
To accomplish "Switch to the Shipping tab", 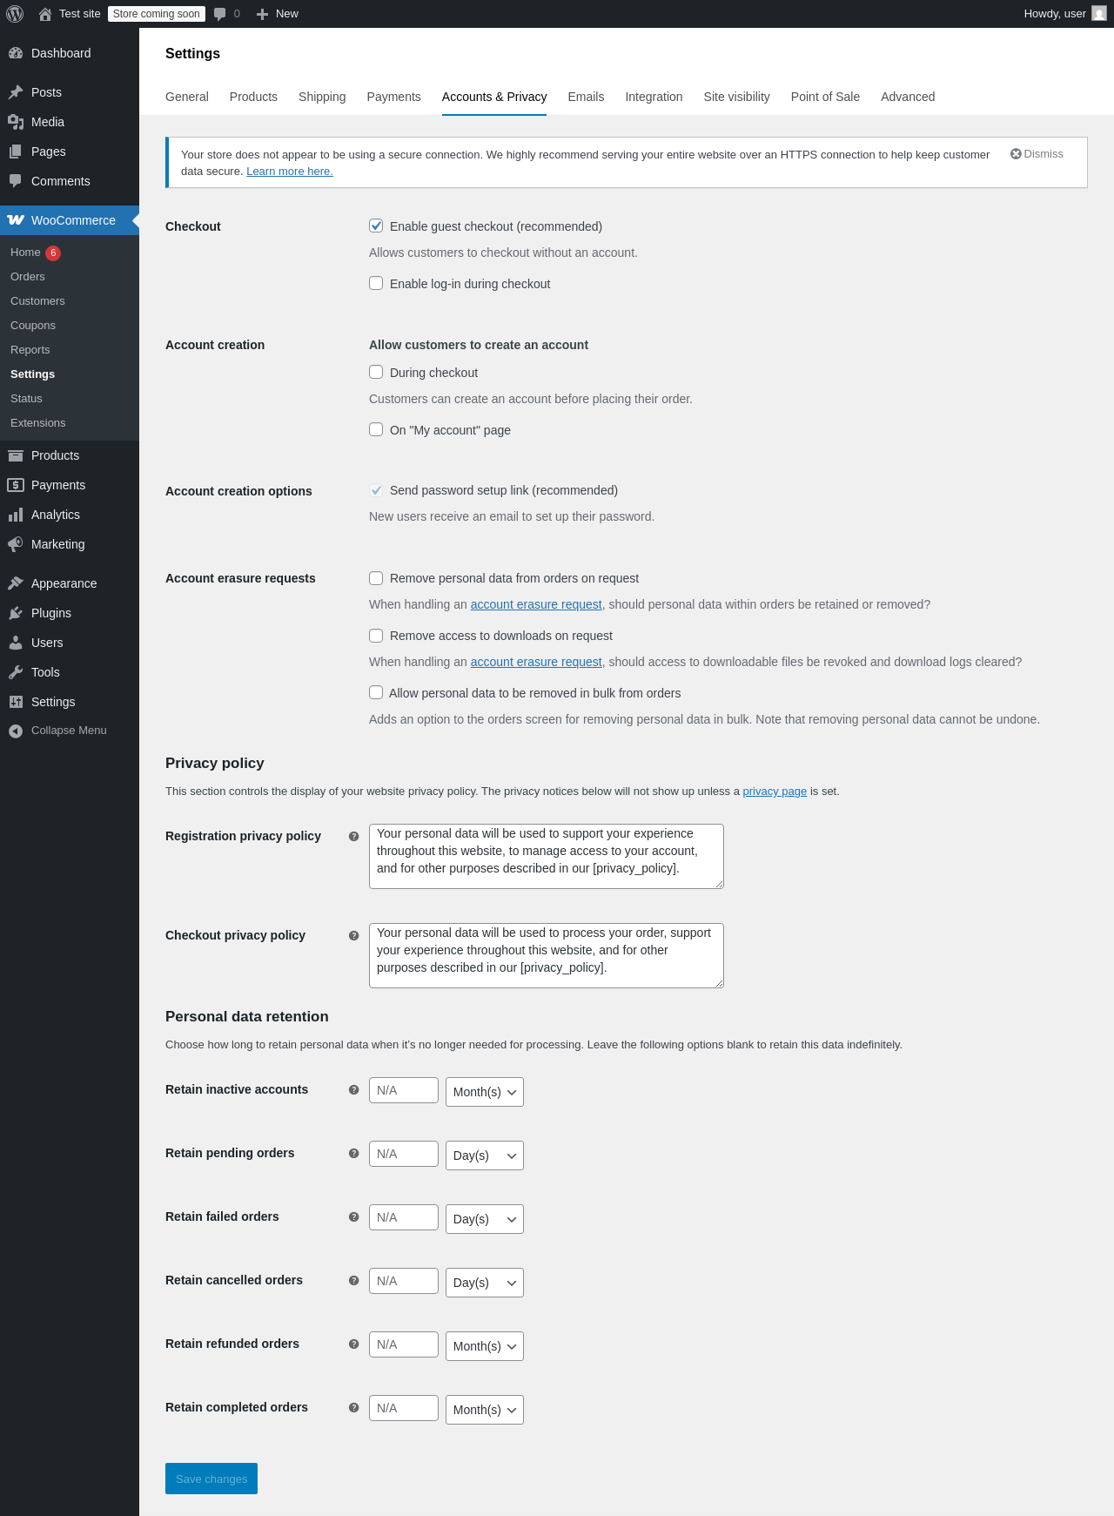I will [322, 97].
